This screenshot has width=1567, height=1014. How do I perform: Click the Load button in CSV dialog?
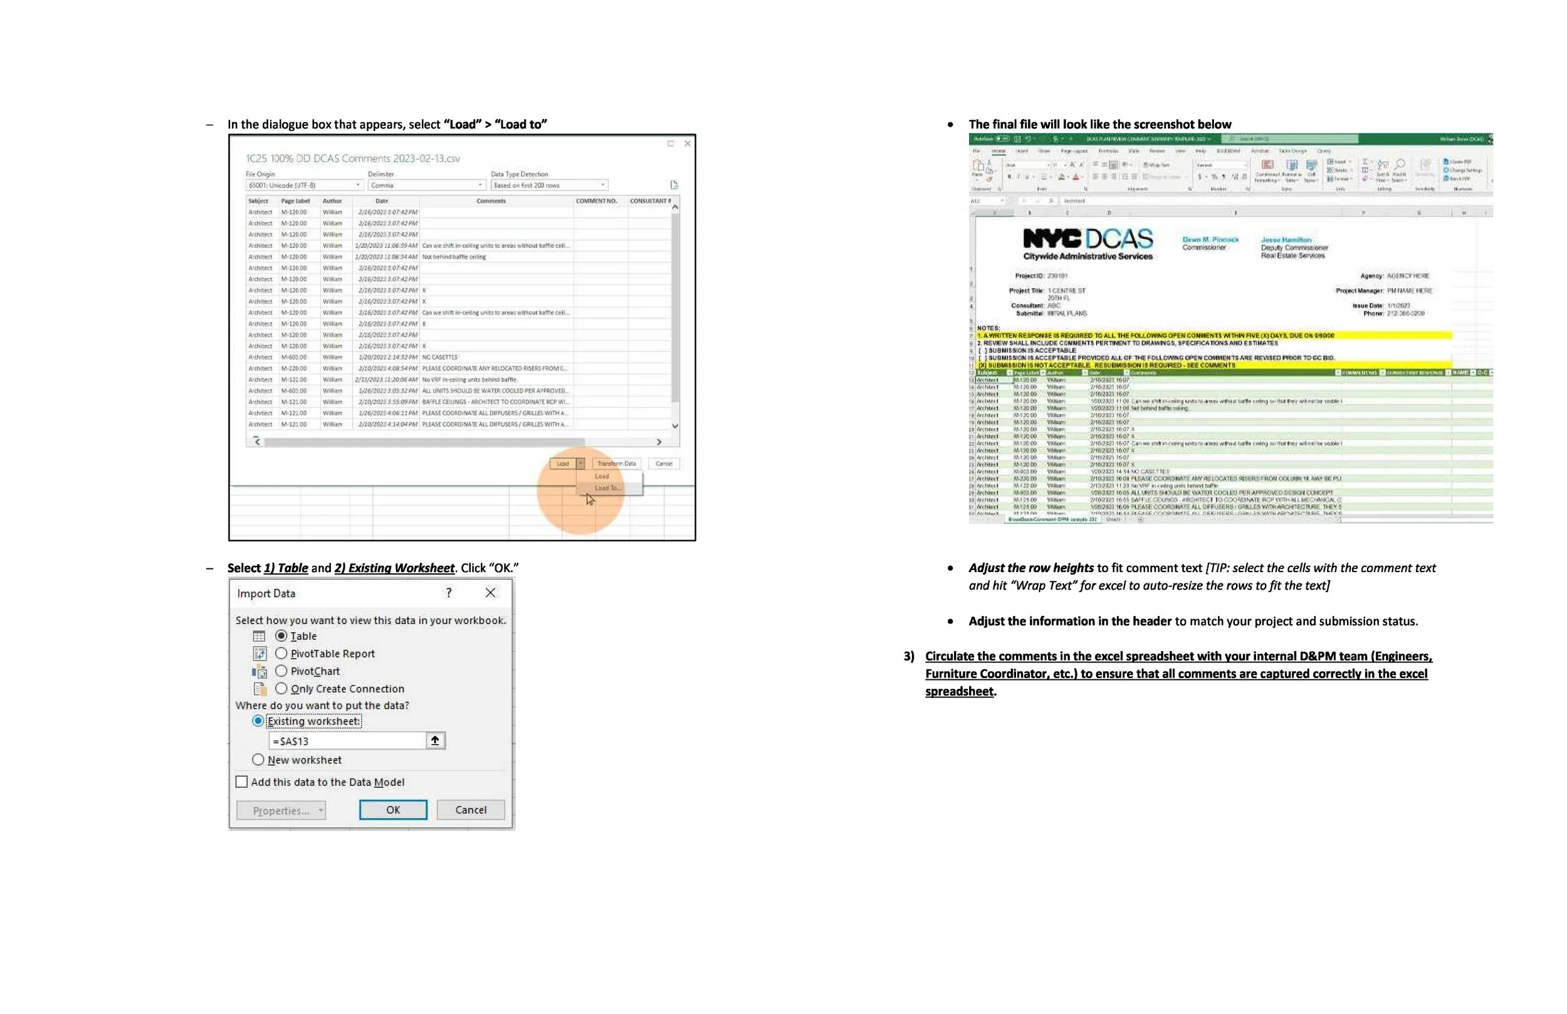[563, 464]
